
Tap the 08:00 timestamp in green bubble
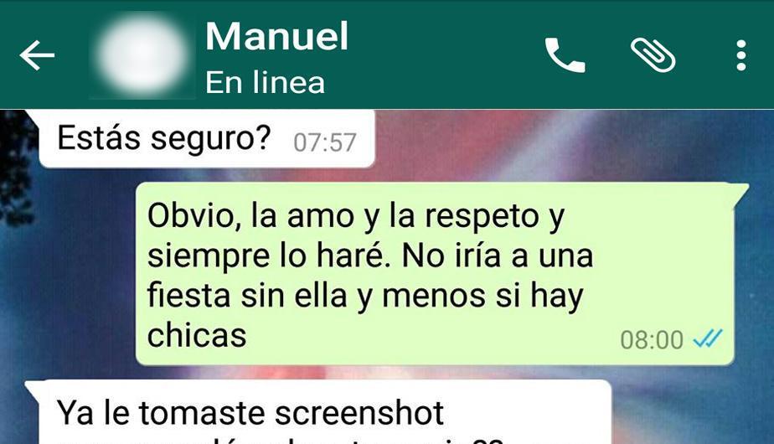pyautogui.click(x=652, y=340)
